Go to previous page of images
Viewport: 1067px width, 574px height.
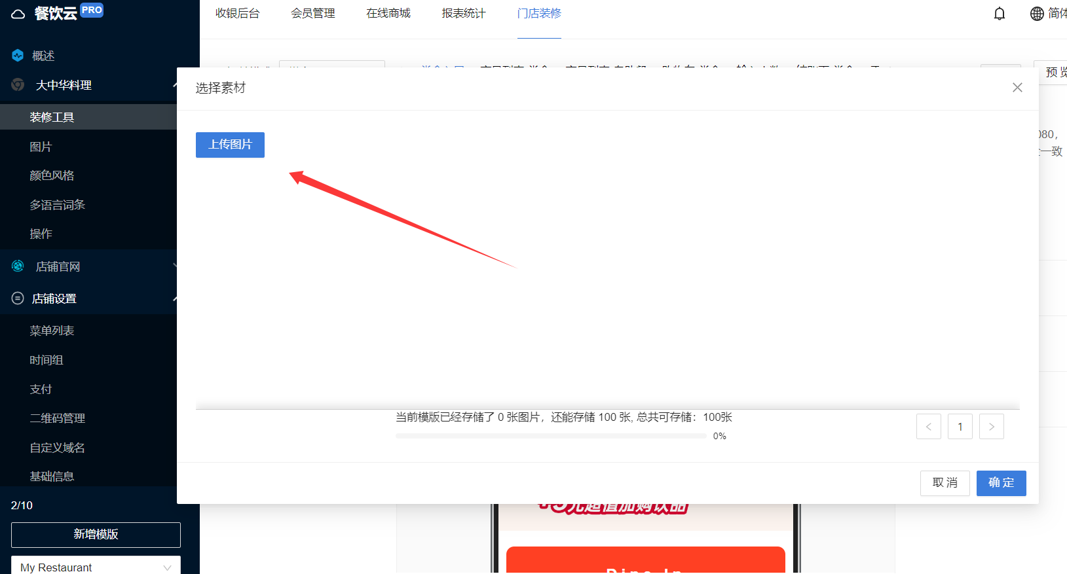tap(929, 427)
